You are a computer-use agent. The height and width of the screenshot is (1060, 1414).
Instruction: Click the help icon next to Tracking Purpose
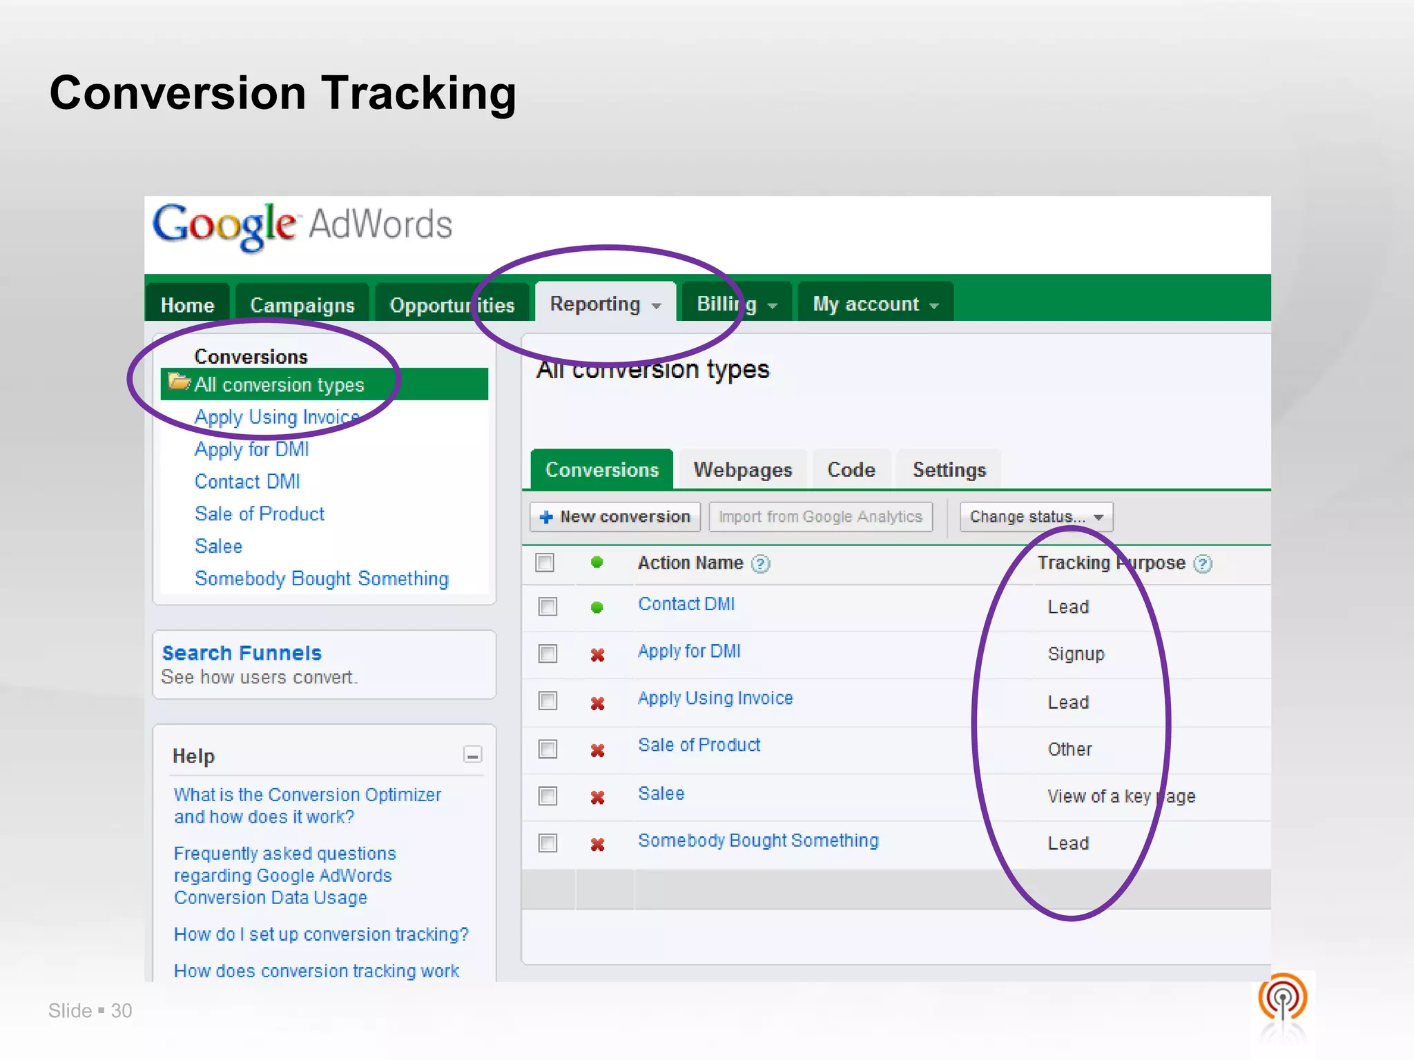tap(1203, 564)
